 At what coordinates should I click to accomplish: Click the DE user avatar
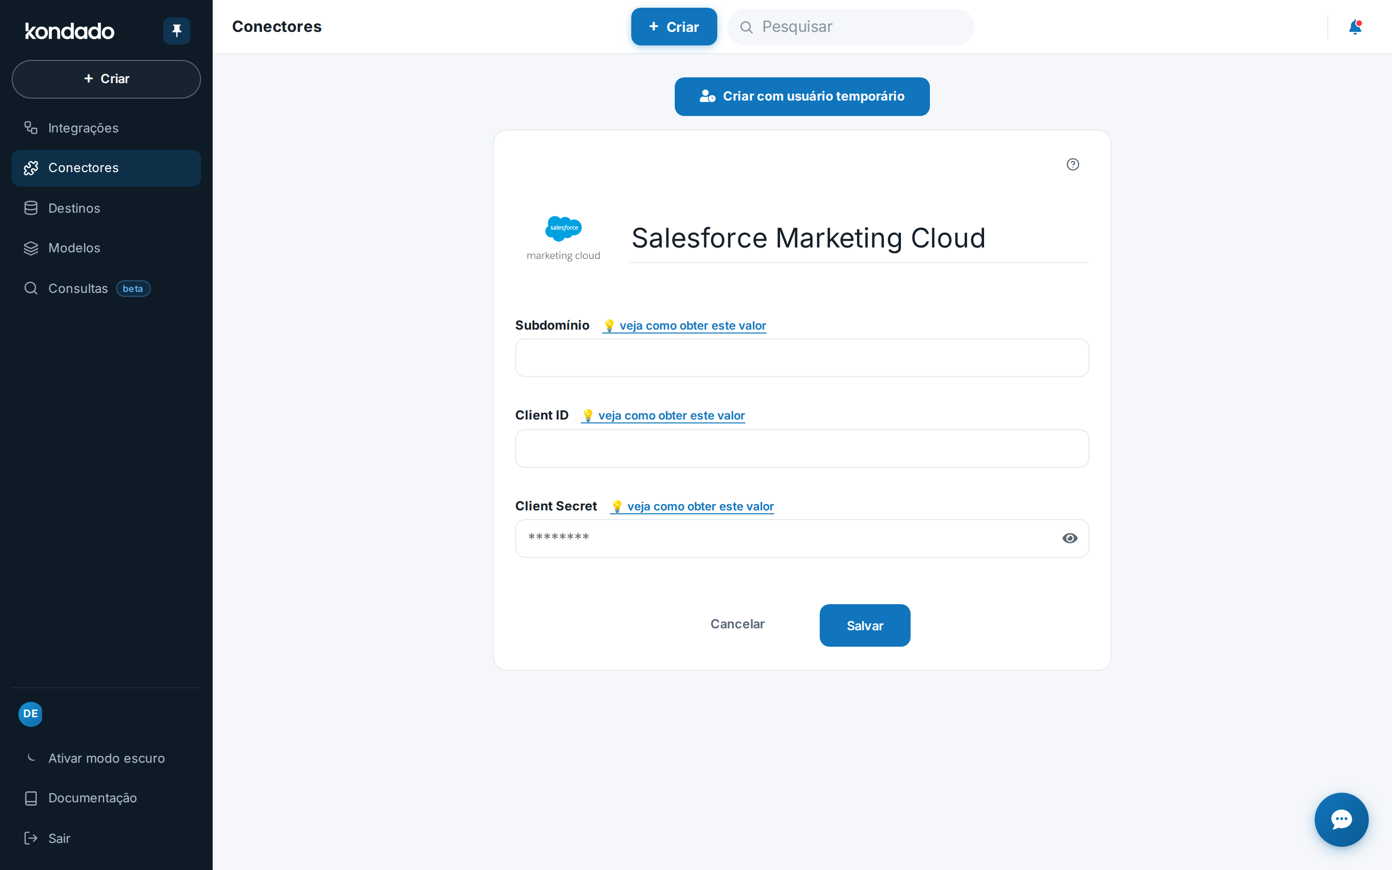(x=30, y=714)
